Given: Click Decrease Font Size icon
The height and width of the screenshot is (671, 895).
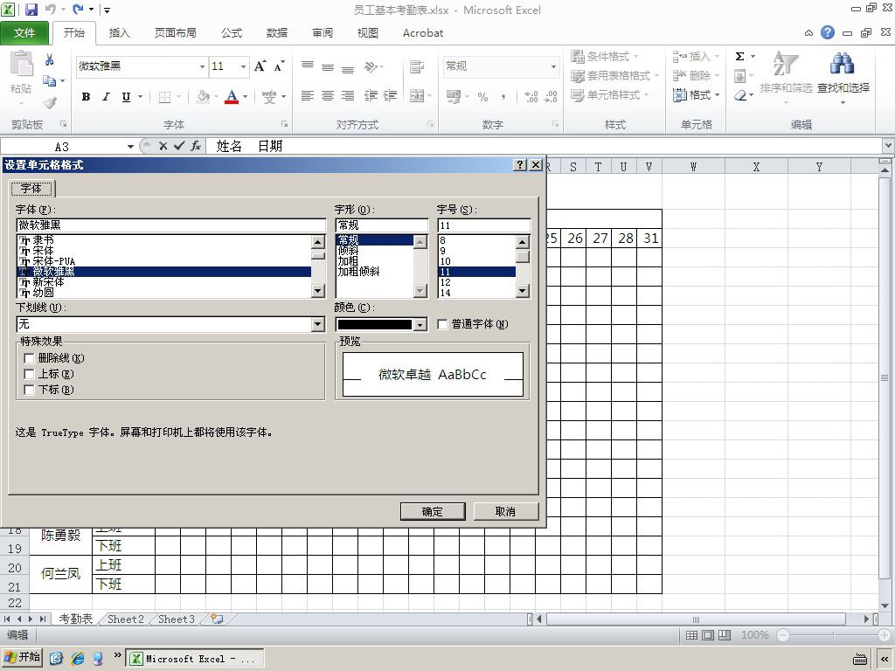Looking at the screenshot, I should pyautogui.click(x=279, y=66).
